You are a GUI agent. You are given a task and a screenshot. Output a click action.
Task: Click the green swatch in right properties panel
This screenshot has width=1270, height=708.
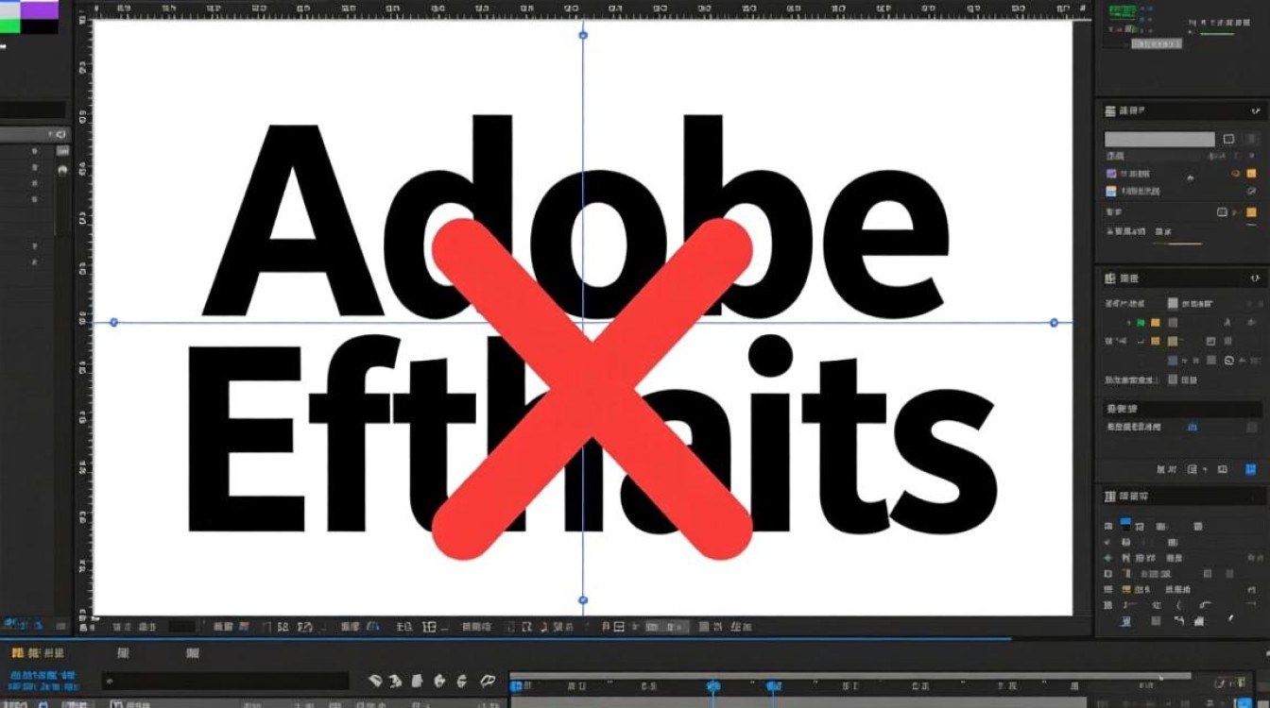(1141, 323)
